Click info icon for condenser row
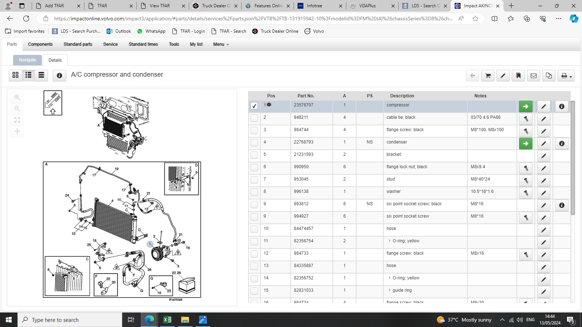582x327 pixels. point(562,144)
